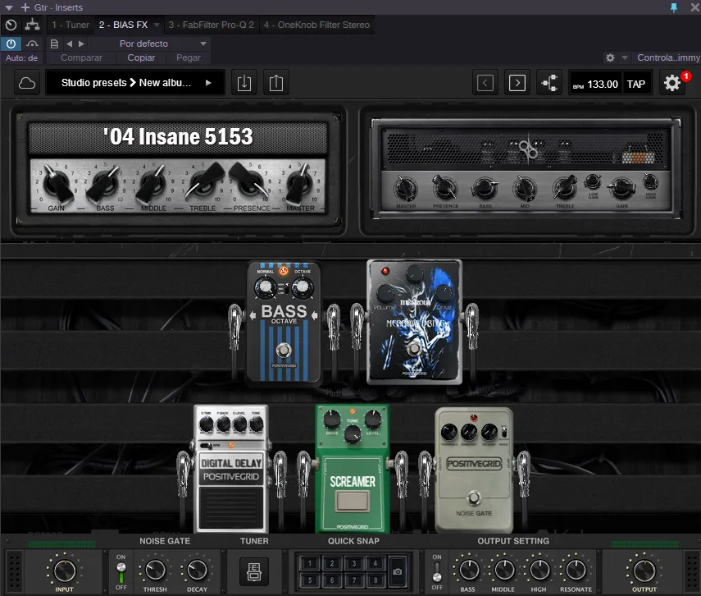Click the Controla..immy control link label
This screenshot has height=596, width=701.
point(668,57)
